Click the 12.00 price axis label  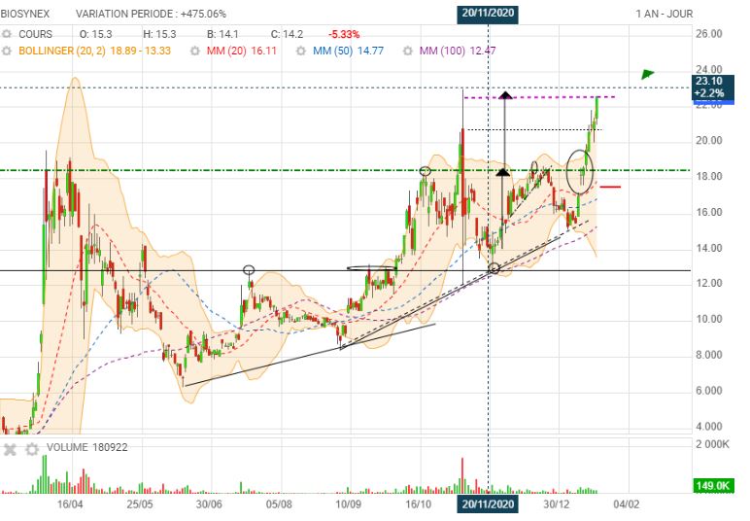[x=709, y=283]
